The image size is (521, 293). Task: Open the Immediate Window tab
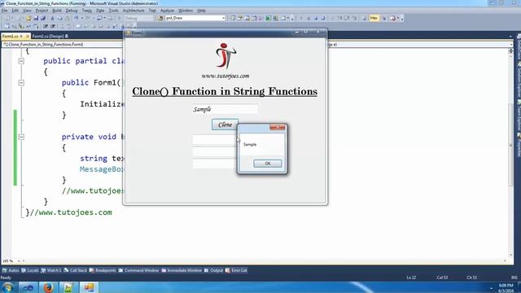182,270
